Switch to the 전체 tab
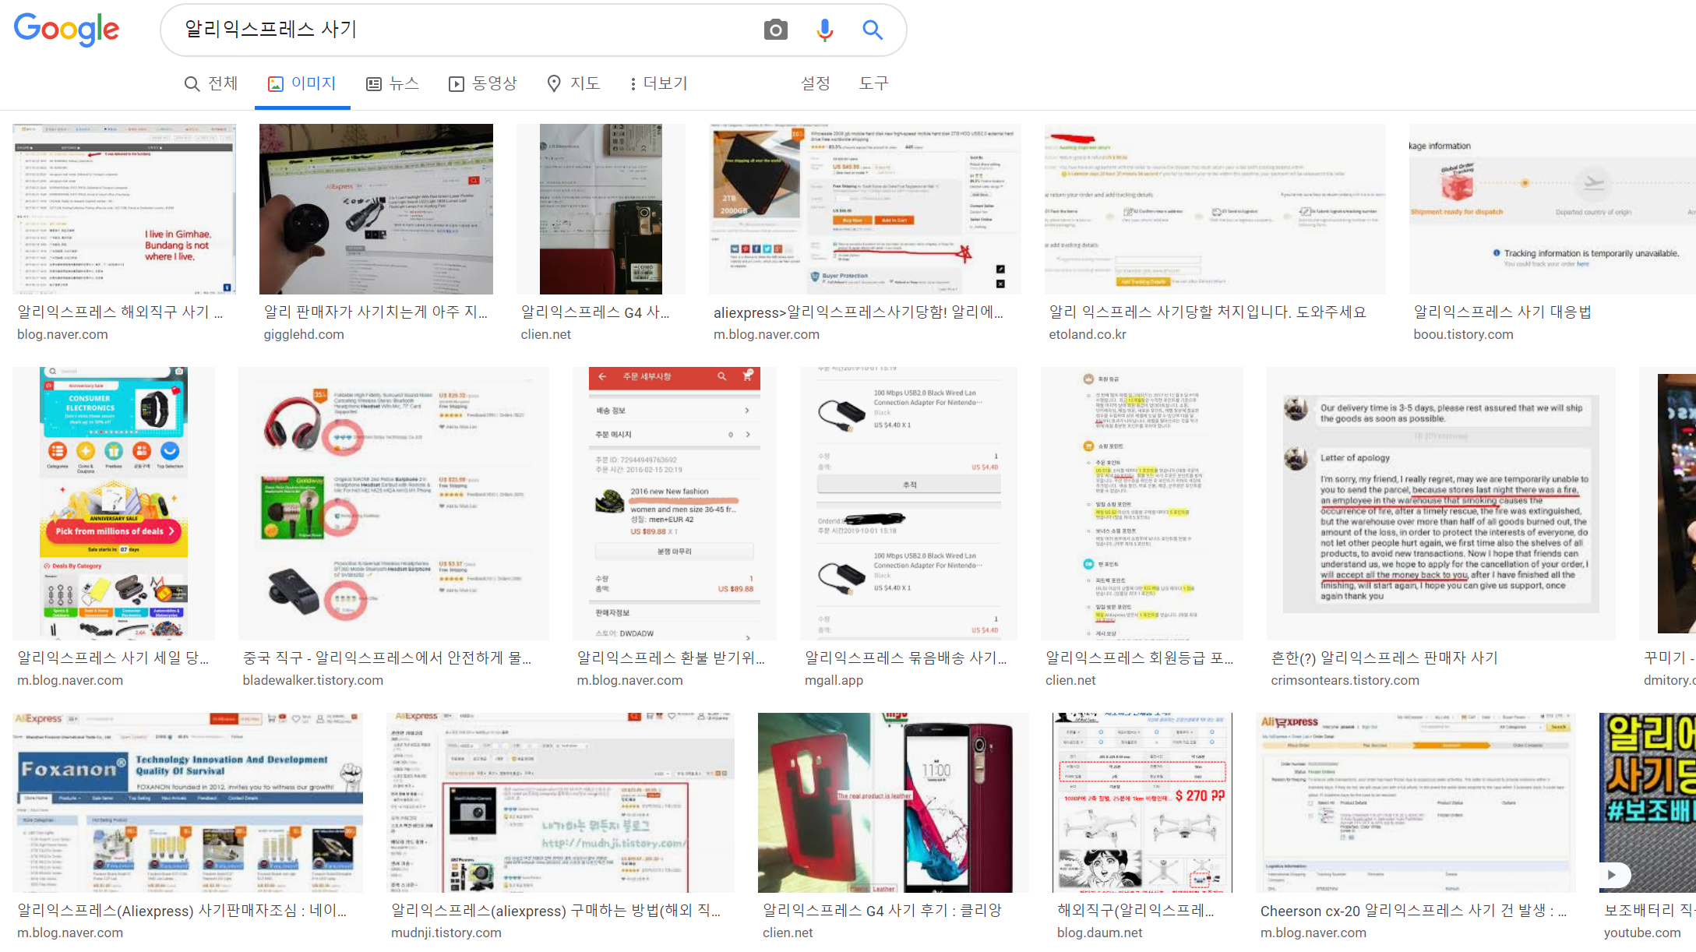Image resolution: width=1696 pixels, height=952 pixels. tap(210, 83)
